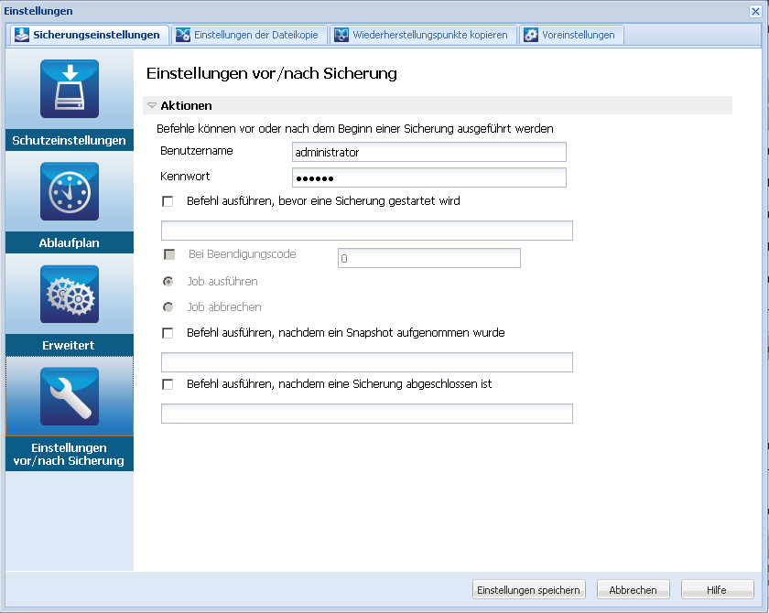Enable command after backup completed checkbox
The width and height of the screenshot is (769, 613).
[168, 384]
